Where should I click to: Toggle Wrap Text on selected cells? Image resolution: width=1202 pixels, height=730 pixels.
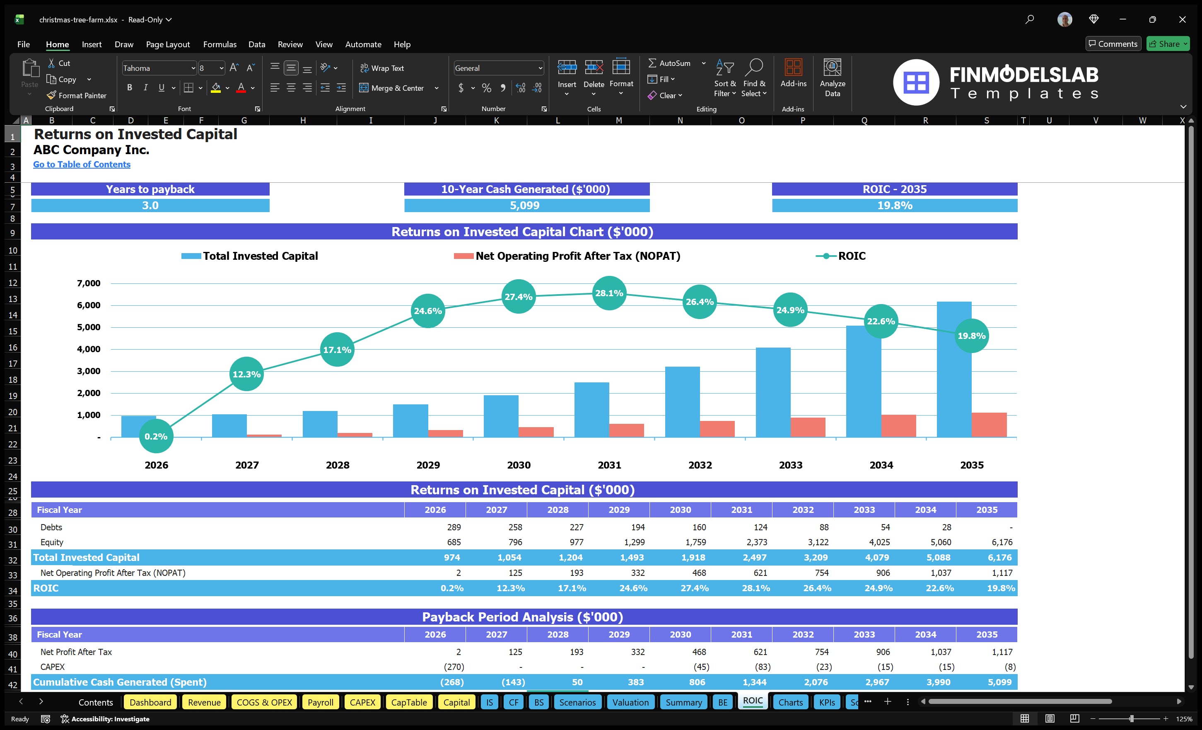tap(383, 68)
